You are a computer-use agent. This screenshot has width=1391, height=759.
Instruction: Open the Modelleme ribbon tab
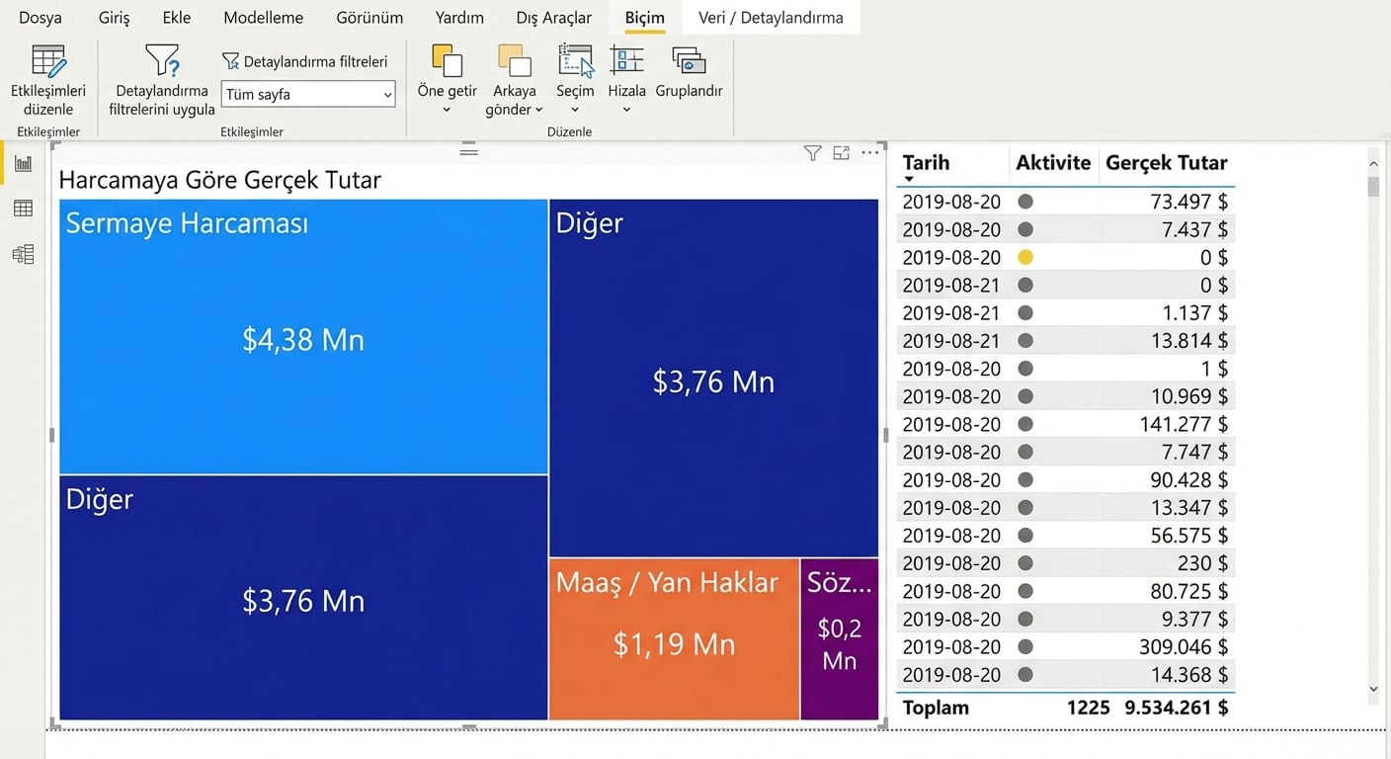263,18
